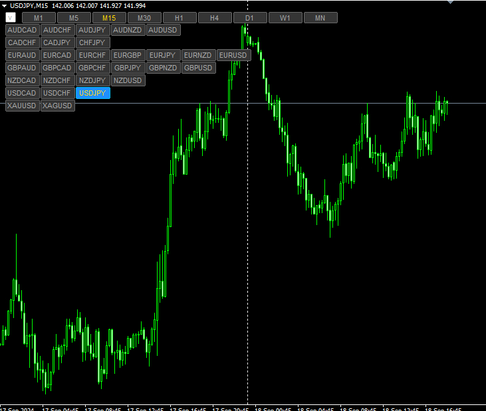The height and width of the screenshot is (411, 486).
Task: Load the XAUUSD gold symbol
Action: click(23, 106)
